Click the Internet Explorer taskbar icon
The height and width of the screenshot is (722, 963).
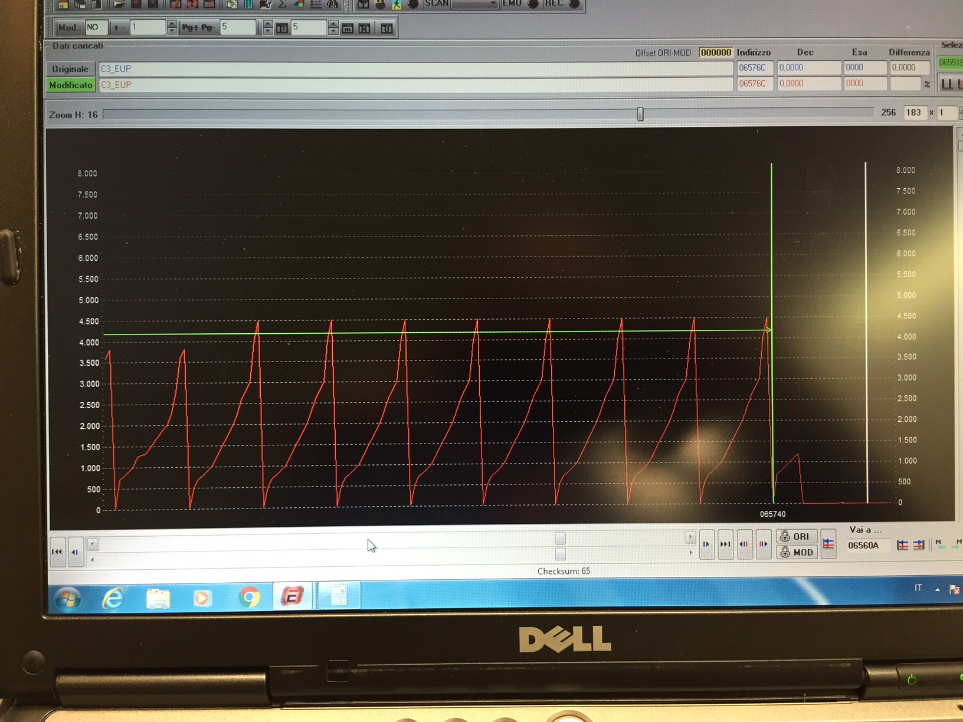113,598
